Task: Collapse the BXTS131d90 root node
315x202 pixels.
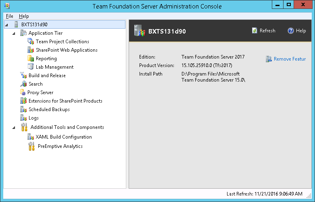Action: point(6,25)
